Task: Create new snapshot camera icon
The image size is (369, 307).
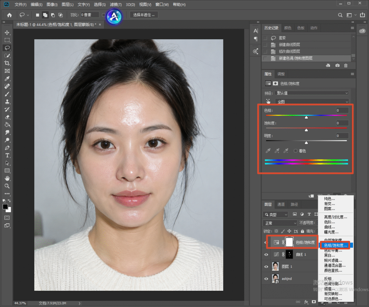Action: [x=337, y=66]
